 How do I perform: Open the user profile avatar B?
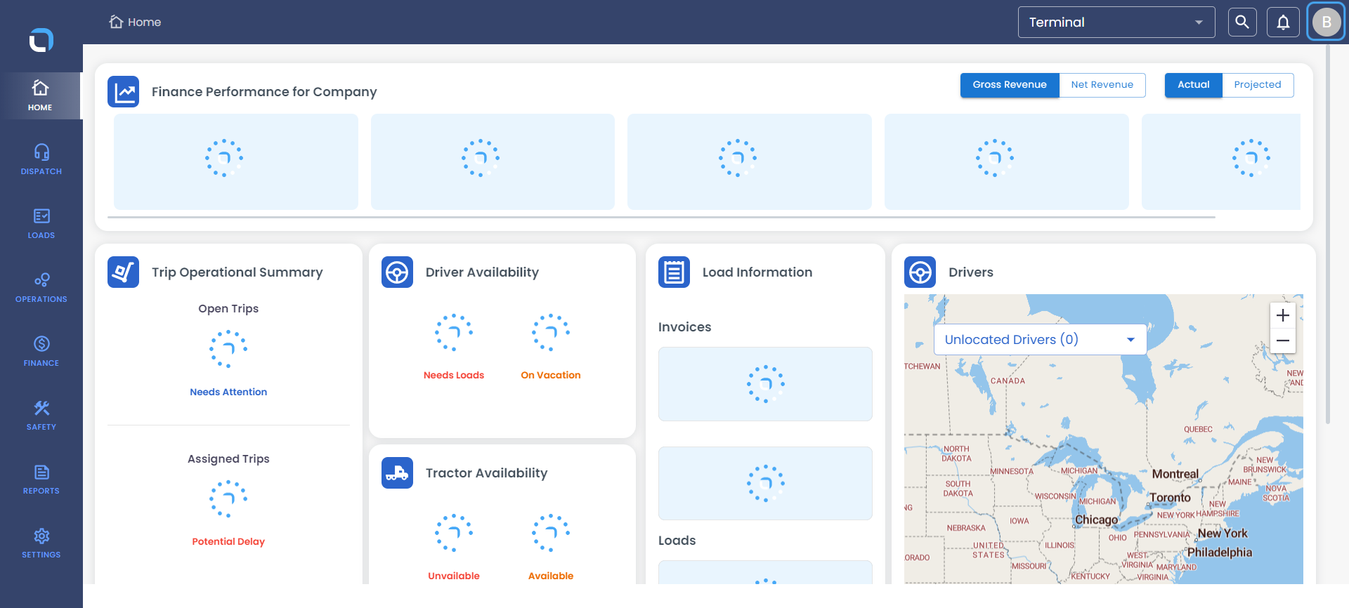[1326, 22]
